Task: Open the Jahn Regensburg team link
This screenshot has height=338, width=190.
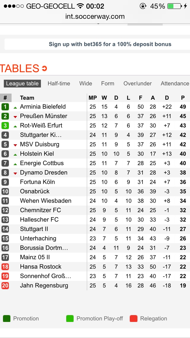Action: (44, 286)
